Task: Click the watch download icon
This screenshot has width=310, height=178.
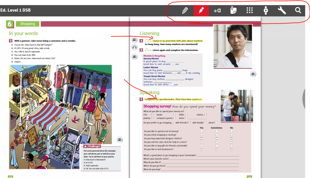Action: point(266,11)
